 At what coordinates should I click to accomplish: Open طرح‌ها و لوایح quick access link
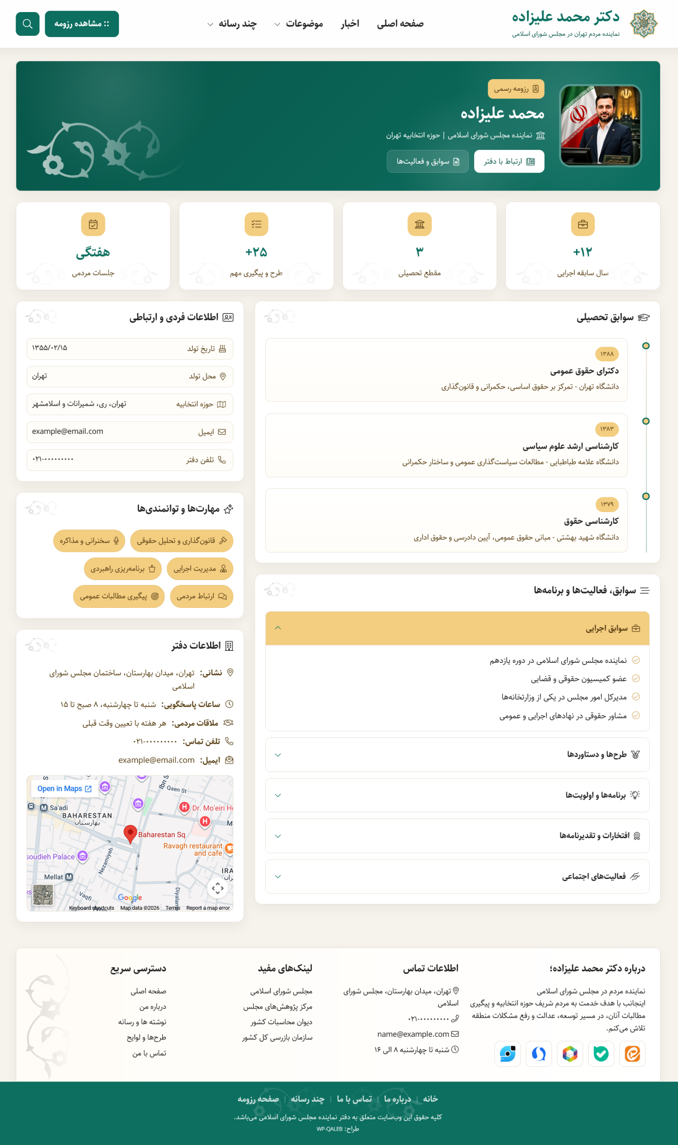[x=146, y=1038]
